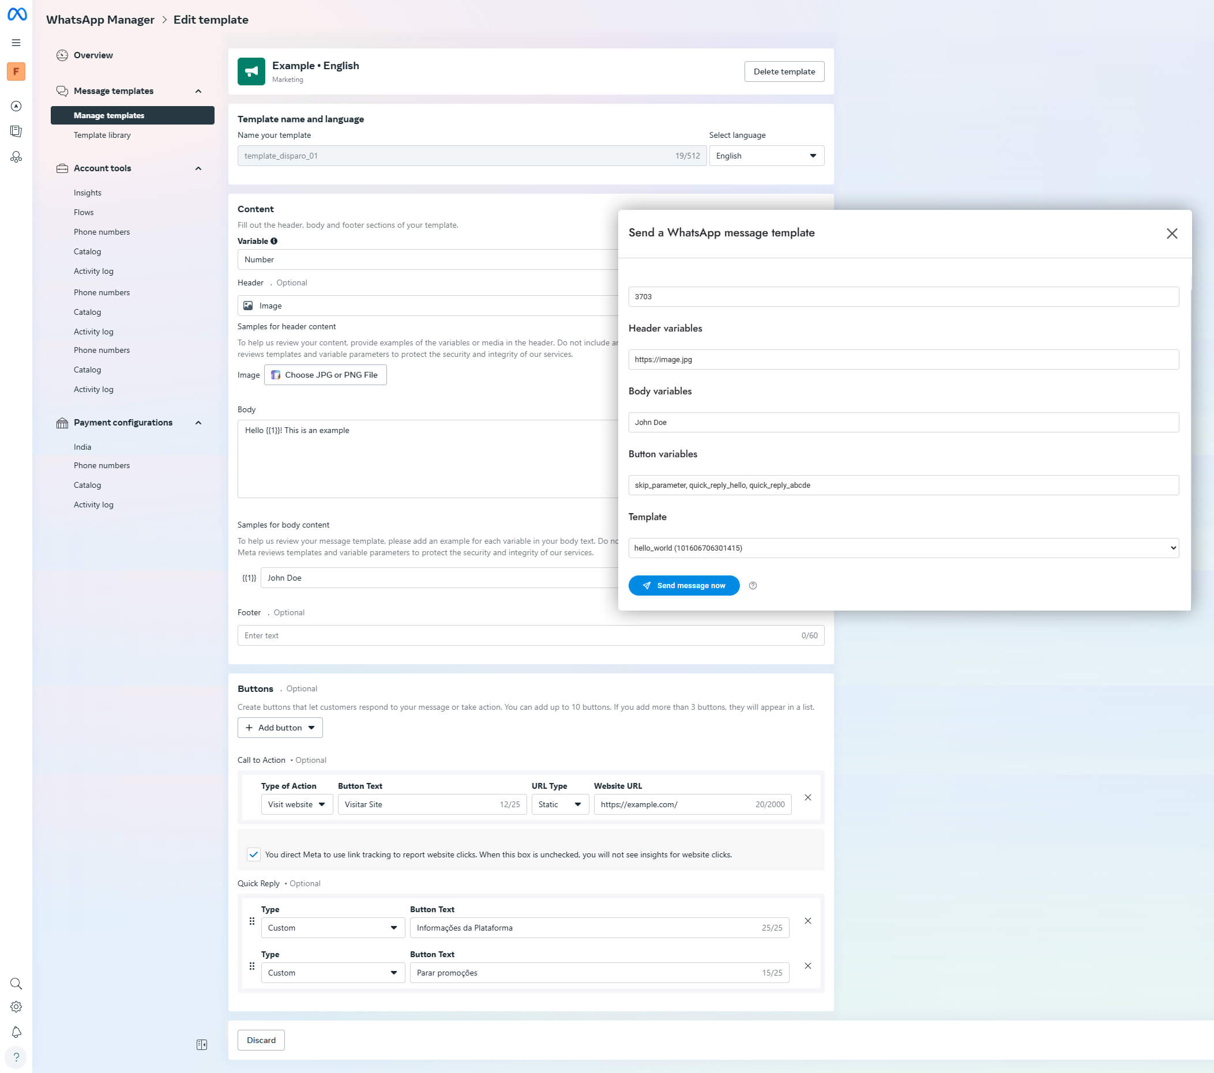Click the collapse sidebar panel icon

coord(201,1045)
